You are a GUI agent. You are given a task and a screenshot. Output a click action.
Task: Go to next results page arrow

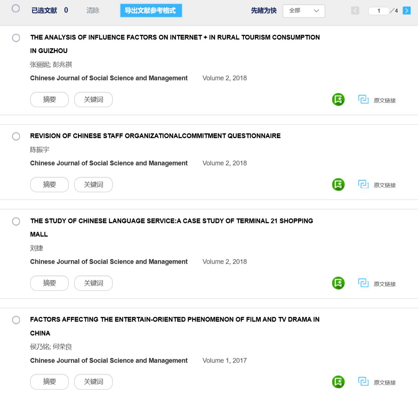406,11
